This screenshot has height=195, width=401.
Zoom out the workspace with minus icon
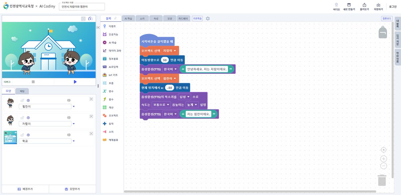click(x=384, y=166)
